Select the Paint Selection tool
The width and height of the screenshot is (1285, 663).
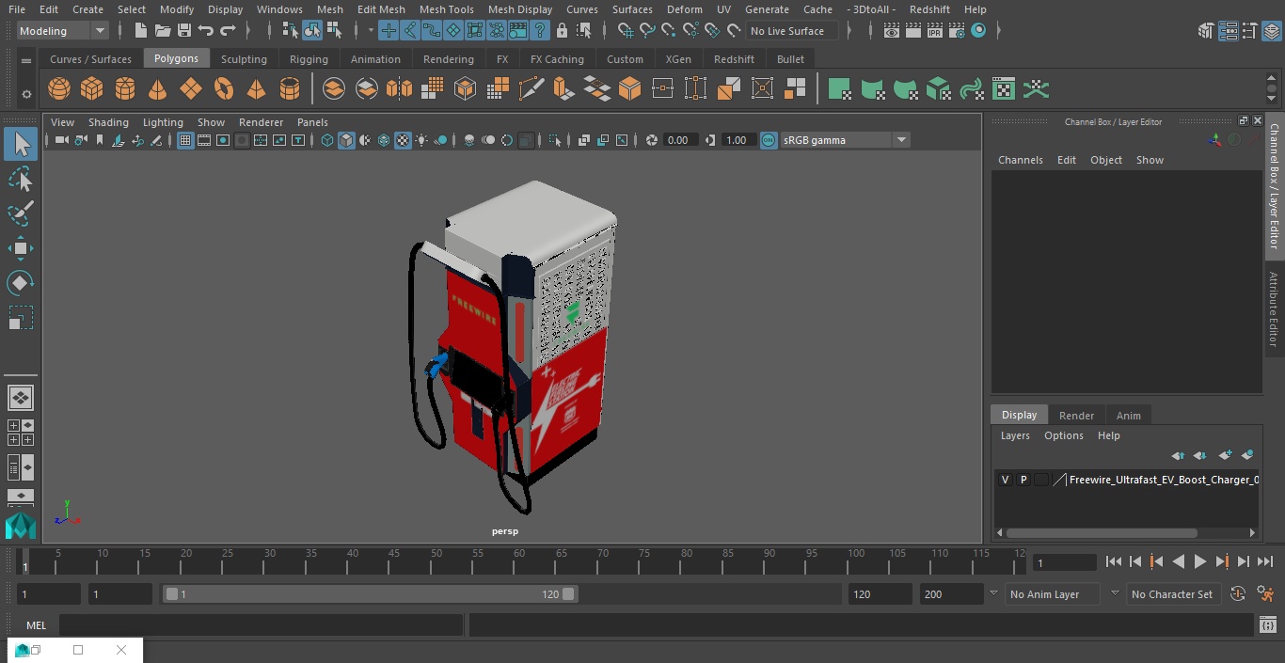pyautogui.click(x=21, y=213)
